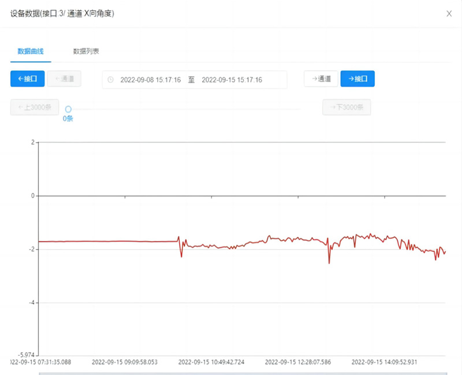This screenshot has height=375, width=462.
Task: Click x-axis label 2022-09-15 10:49:42.724
Action: click(211, 362)
